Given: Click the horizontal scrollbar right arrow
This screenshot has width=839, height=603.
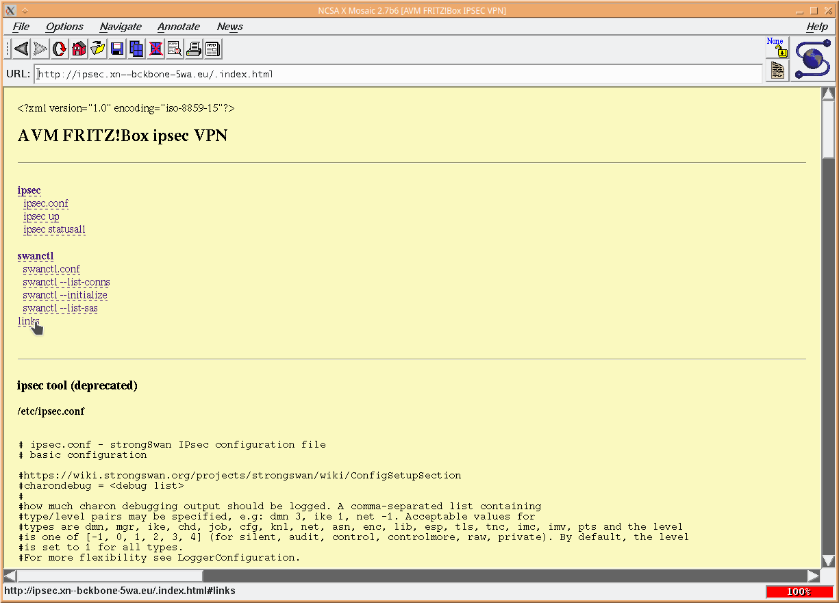Looking at the screenshot, I should point(814,576).
